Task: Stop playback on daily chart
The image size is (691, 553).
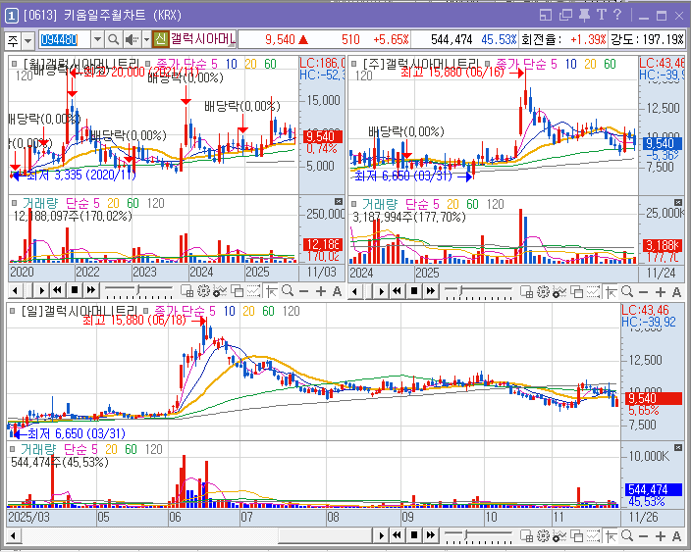Action: (414, 535)
